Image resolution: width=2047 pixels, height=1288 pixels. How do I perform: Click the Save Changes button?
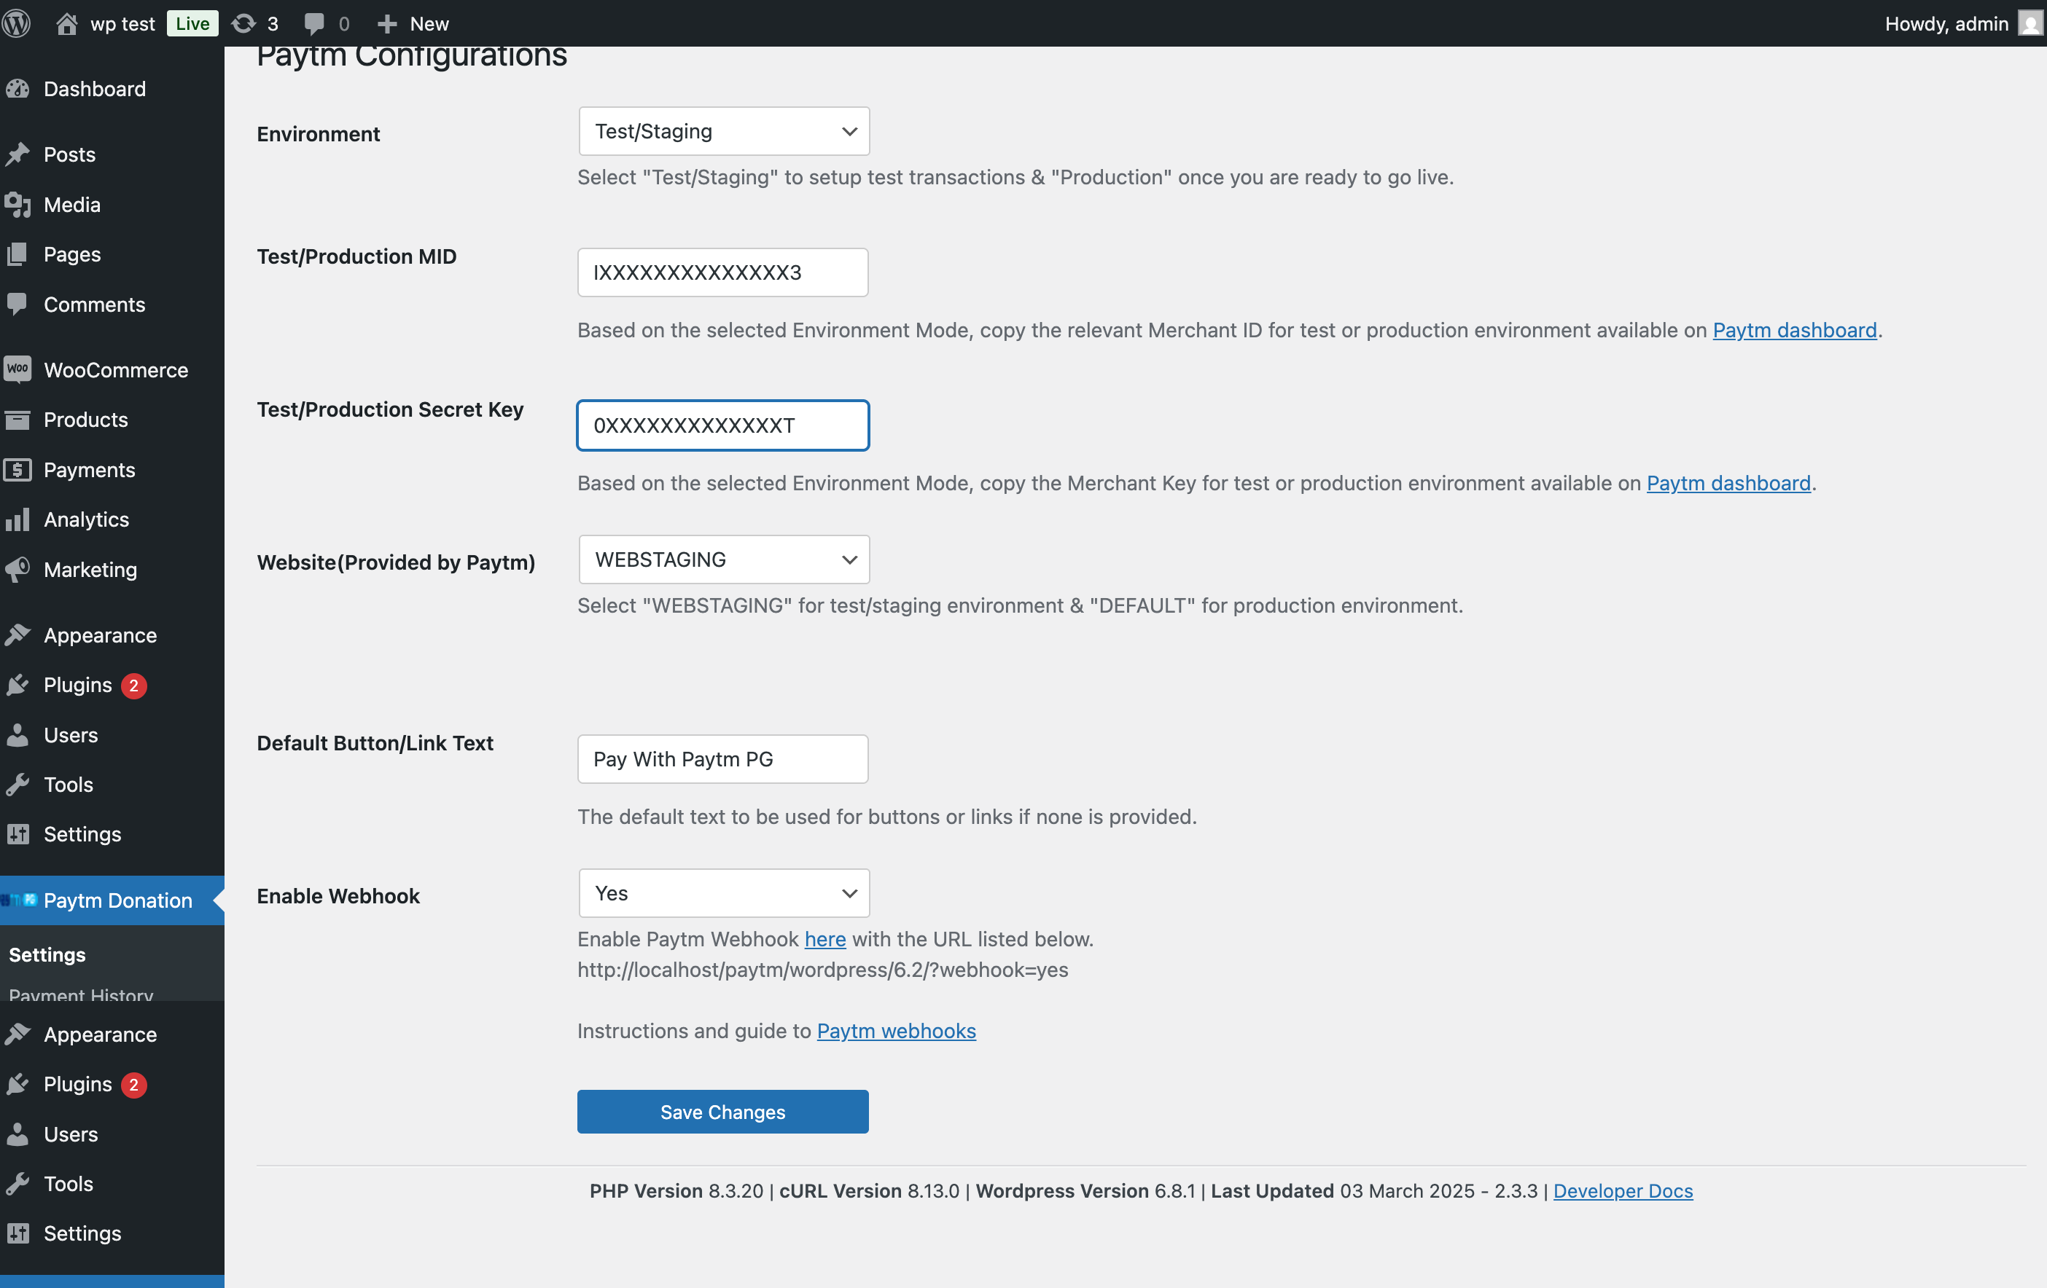[x=722, y=1111]
